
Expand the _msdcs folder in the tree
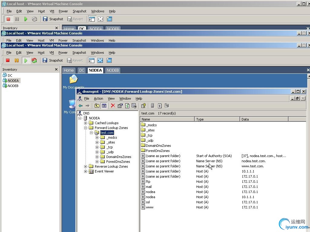pyautogui.click(x=97, y=137)
